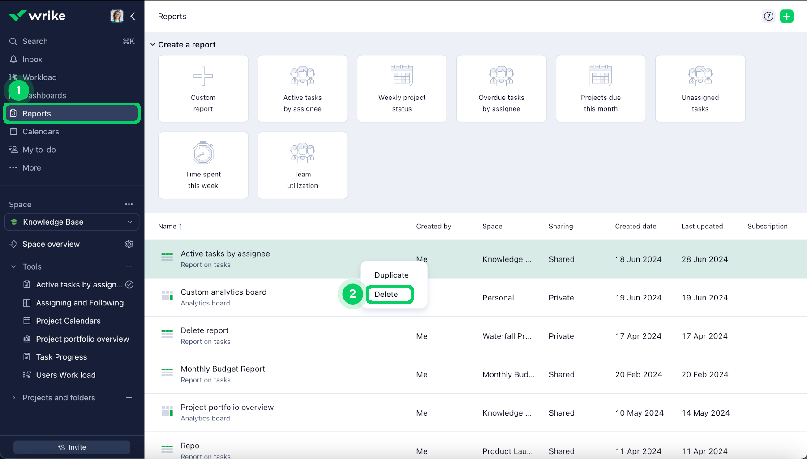Screen dimensions: 807x459
Task: Sort reports by Name column header
Action: (167, 227)
